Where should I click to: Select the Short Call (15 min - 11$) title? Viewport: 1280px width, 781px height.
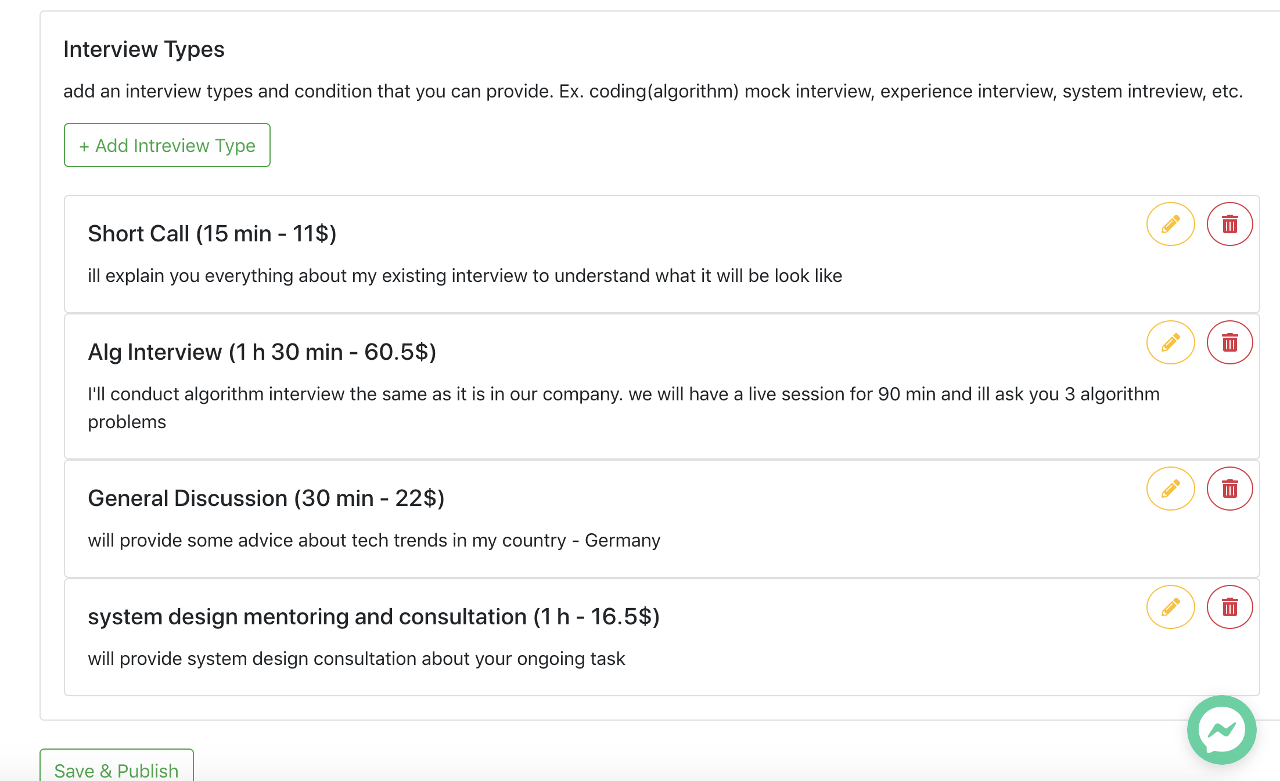tap(212, 234)
